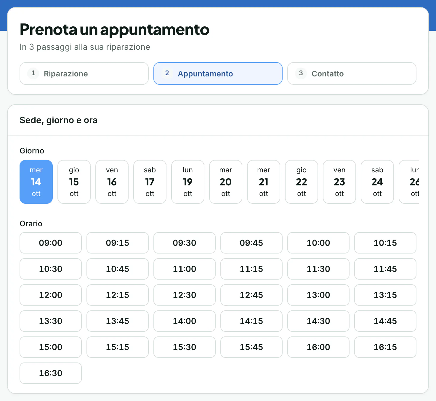Pick the 14:00 time slot
The width and height of the screenshot is (436, 401).
point(185,321)
